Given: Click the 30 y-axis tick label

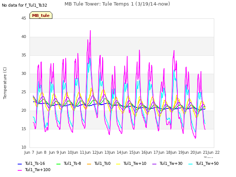Looking at the screenshot, I should point(24,74).
